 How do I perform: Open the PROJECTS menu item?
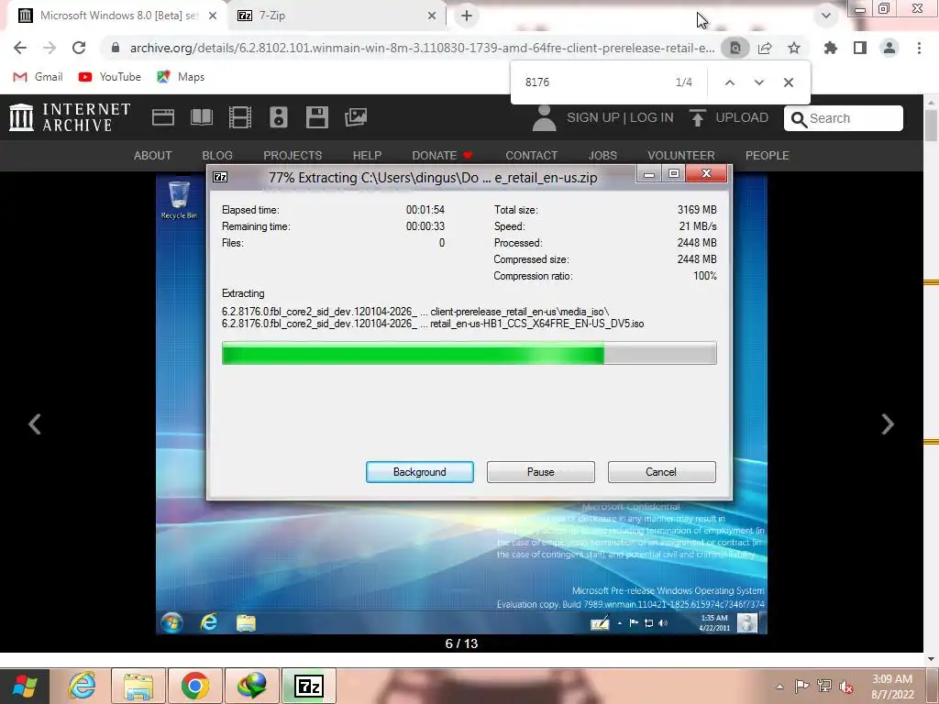point(293,156)
